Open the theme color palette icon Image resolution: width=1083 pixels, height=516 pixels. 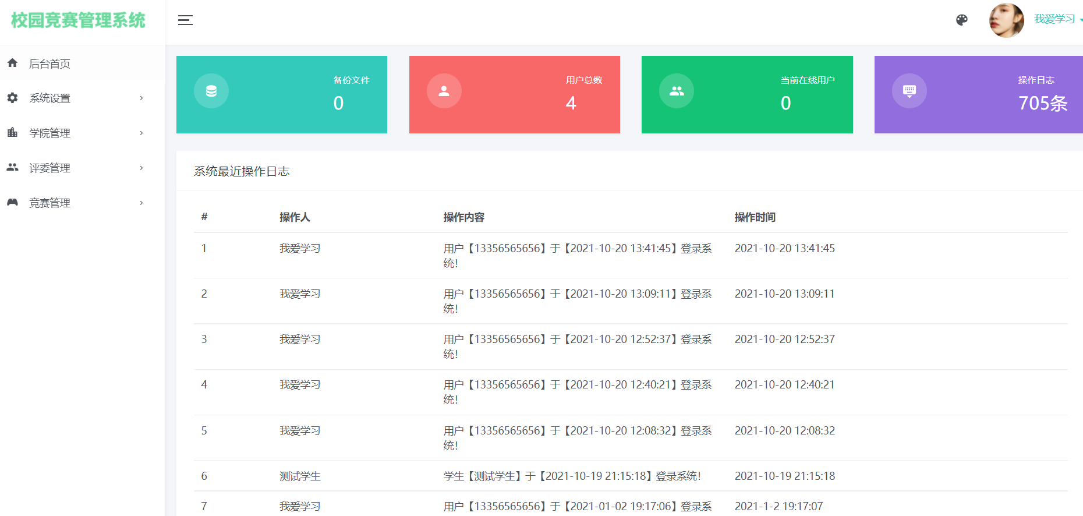click(x=962, y=20)
